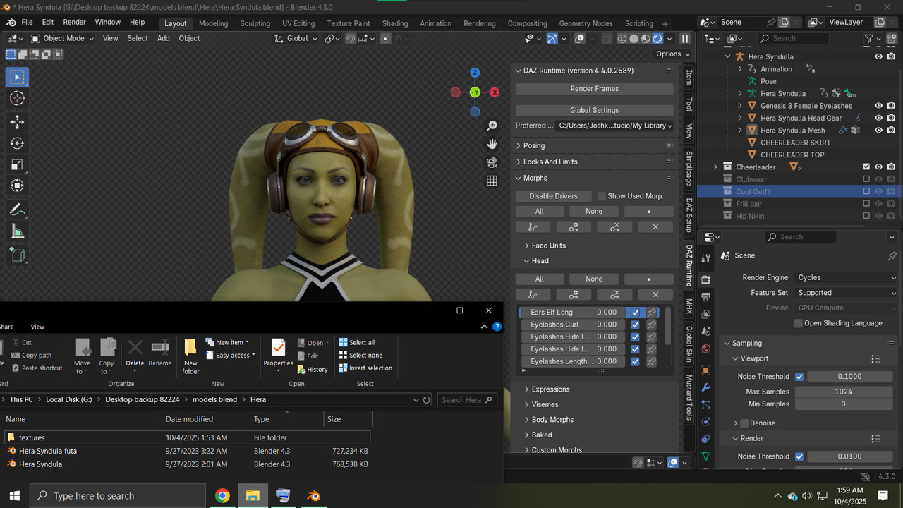Select the Add Cube tool
The image size is (903, 508).
(x=17, y=255)
